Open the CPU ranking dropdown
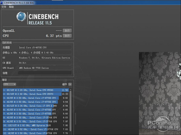Screen dimensions: 181x135 pyautogui.click(x=10, y=84)
